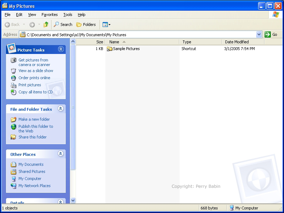
Task: Sort by the Size column header
Action: [x=91, y=42]
